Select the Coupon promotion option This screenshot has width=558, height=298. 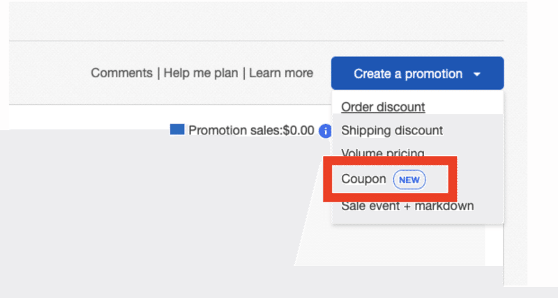click(383, 180)
